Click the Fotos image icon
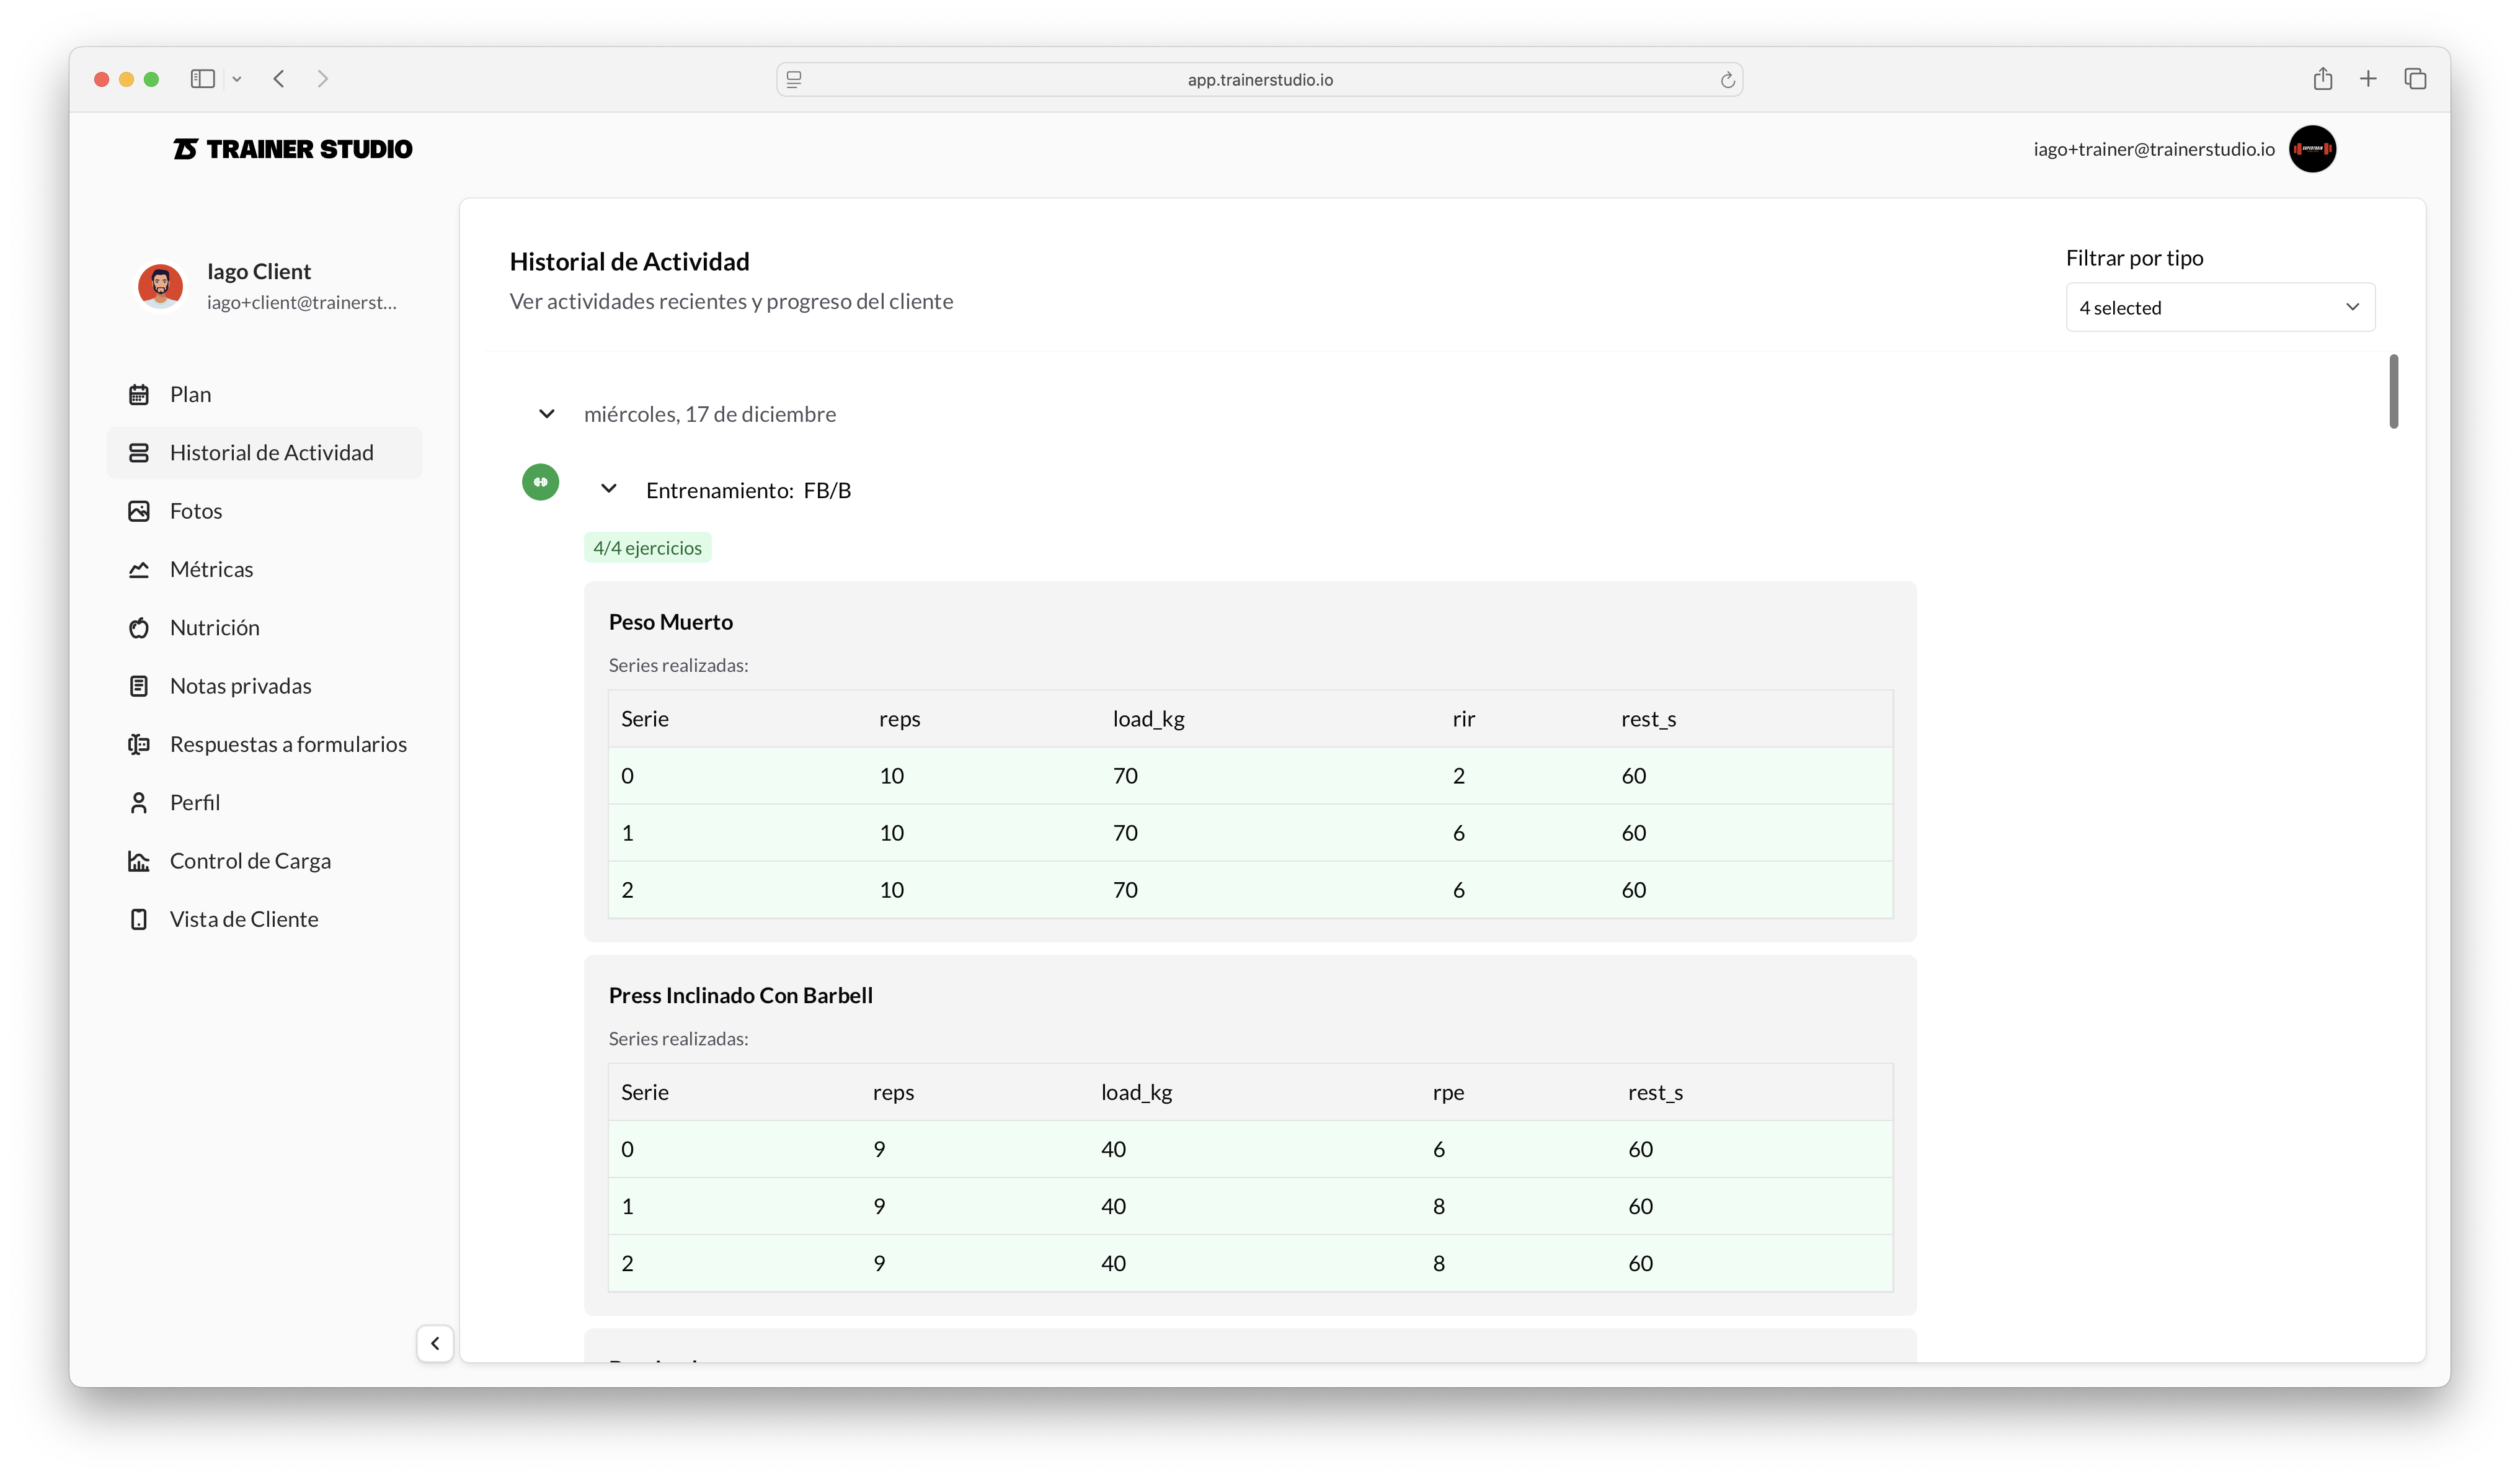The width and height of the screenshot is (2520, 1479). (x=139, y=511)
